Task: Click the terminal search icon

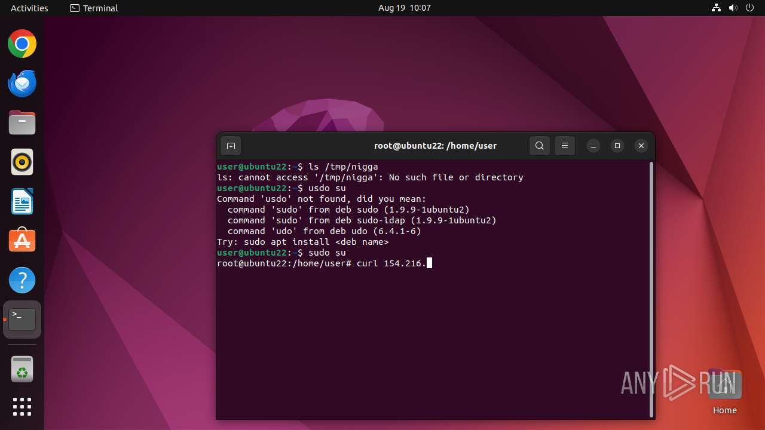Action: pos(540,146)
